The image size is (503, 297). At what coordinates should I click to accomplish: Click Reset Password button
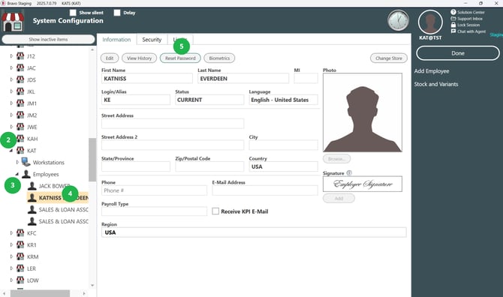pyautogui.click(x=180, y=58)
